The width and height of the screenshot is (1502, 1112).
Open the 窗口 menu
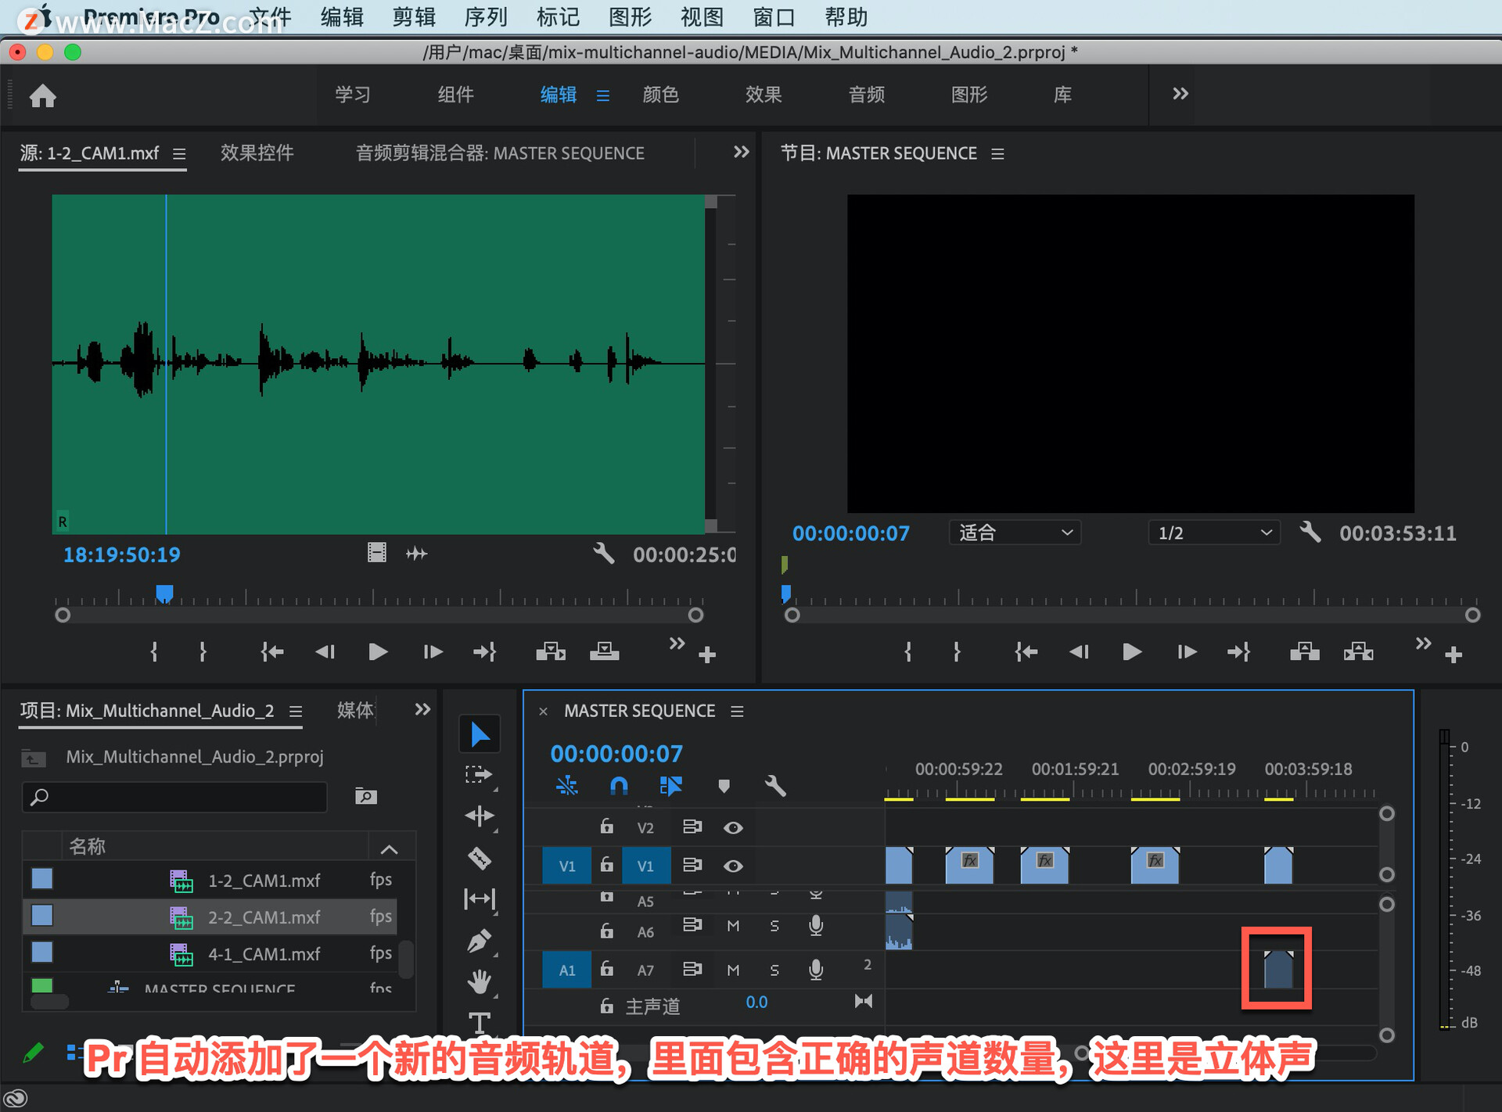[x=774, y=16]
